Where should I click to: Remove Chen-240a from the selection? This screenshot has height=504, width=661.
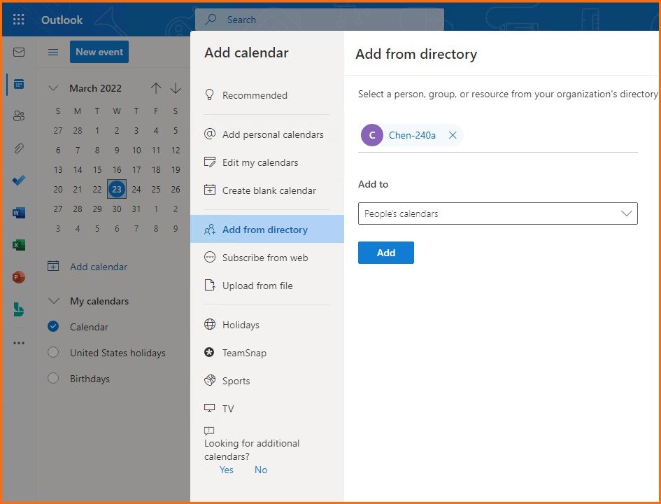(x=453, y=135)
